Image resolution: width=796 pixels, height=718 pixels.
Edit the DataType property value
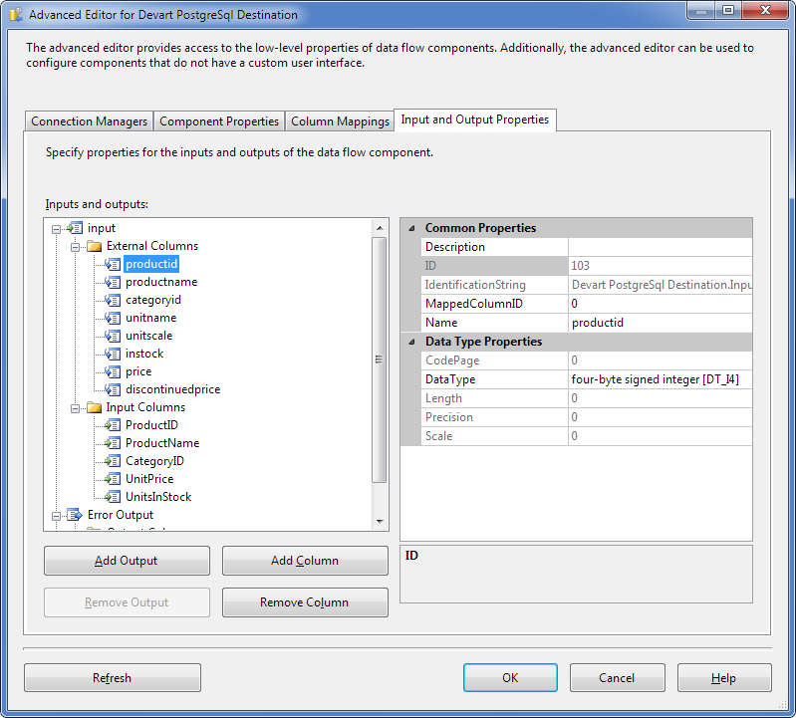659,379
